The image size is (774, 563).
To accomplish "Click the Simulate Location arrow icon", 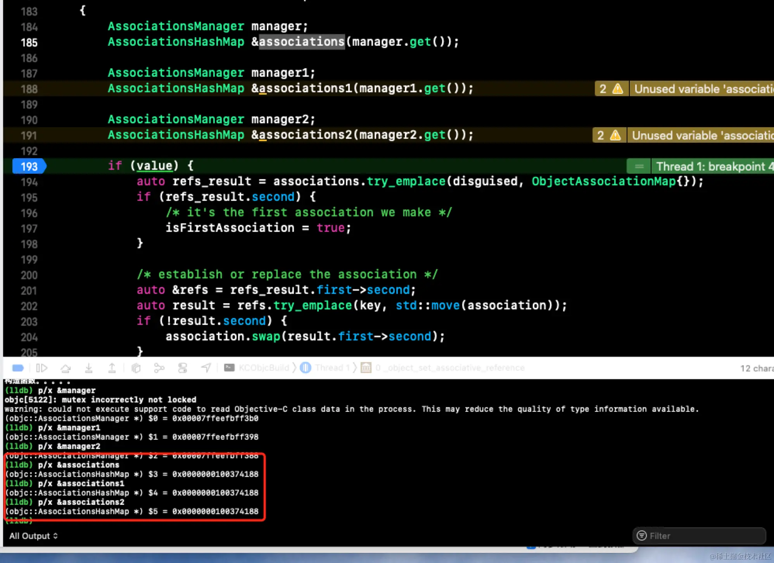I will [x=206, y=368].
